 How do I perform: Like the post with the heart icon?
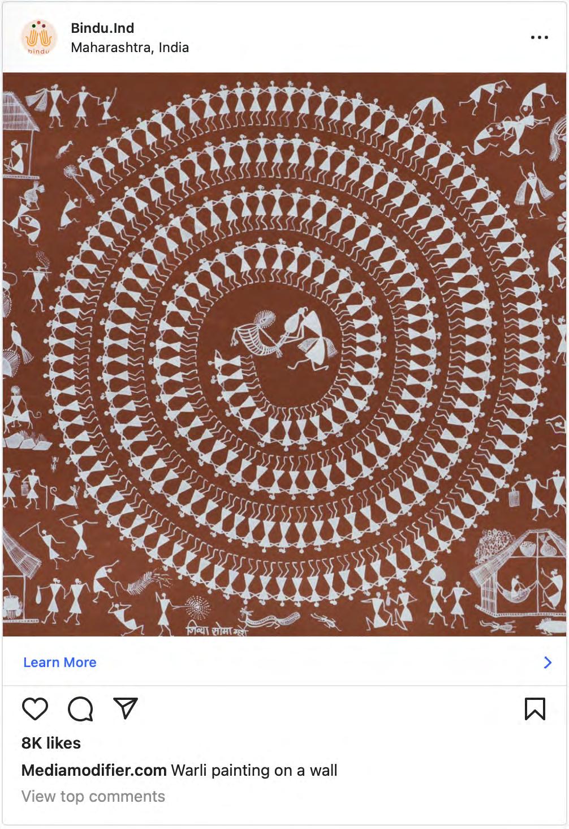pyautogui.click(x=35, y=708)
